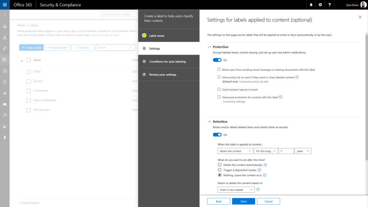Turn off the Protection toggle
This screenshot has width=368, height=207.
217,60
